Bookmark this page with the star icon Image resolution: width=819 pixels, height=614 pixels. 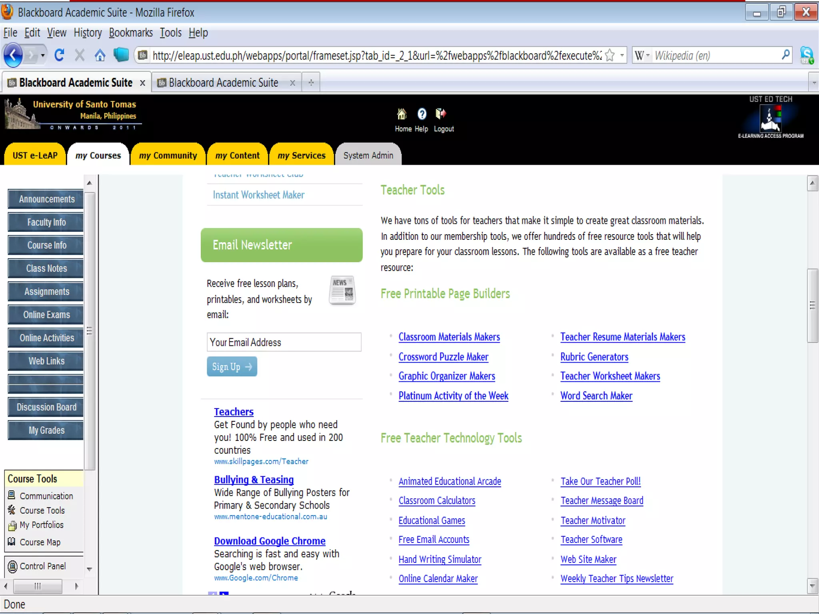610,55
